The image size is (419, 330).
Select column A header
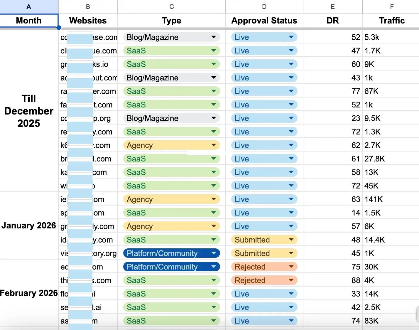coord(28,6)
